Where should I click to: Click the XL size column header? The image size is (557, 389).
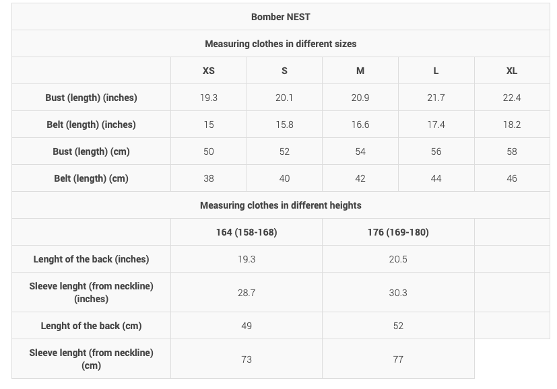pos(512,71)
